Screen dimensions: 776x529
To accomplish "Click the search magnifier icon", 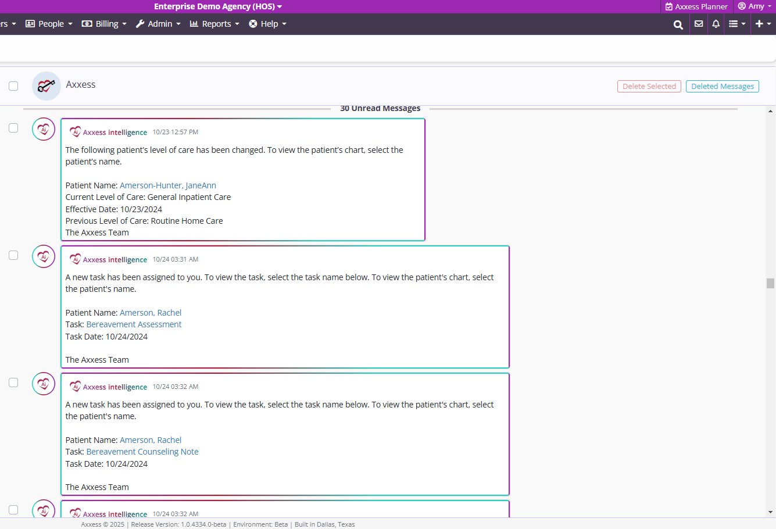I will [678, 24].
